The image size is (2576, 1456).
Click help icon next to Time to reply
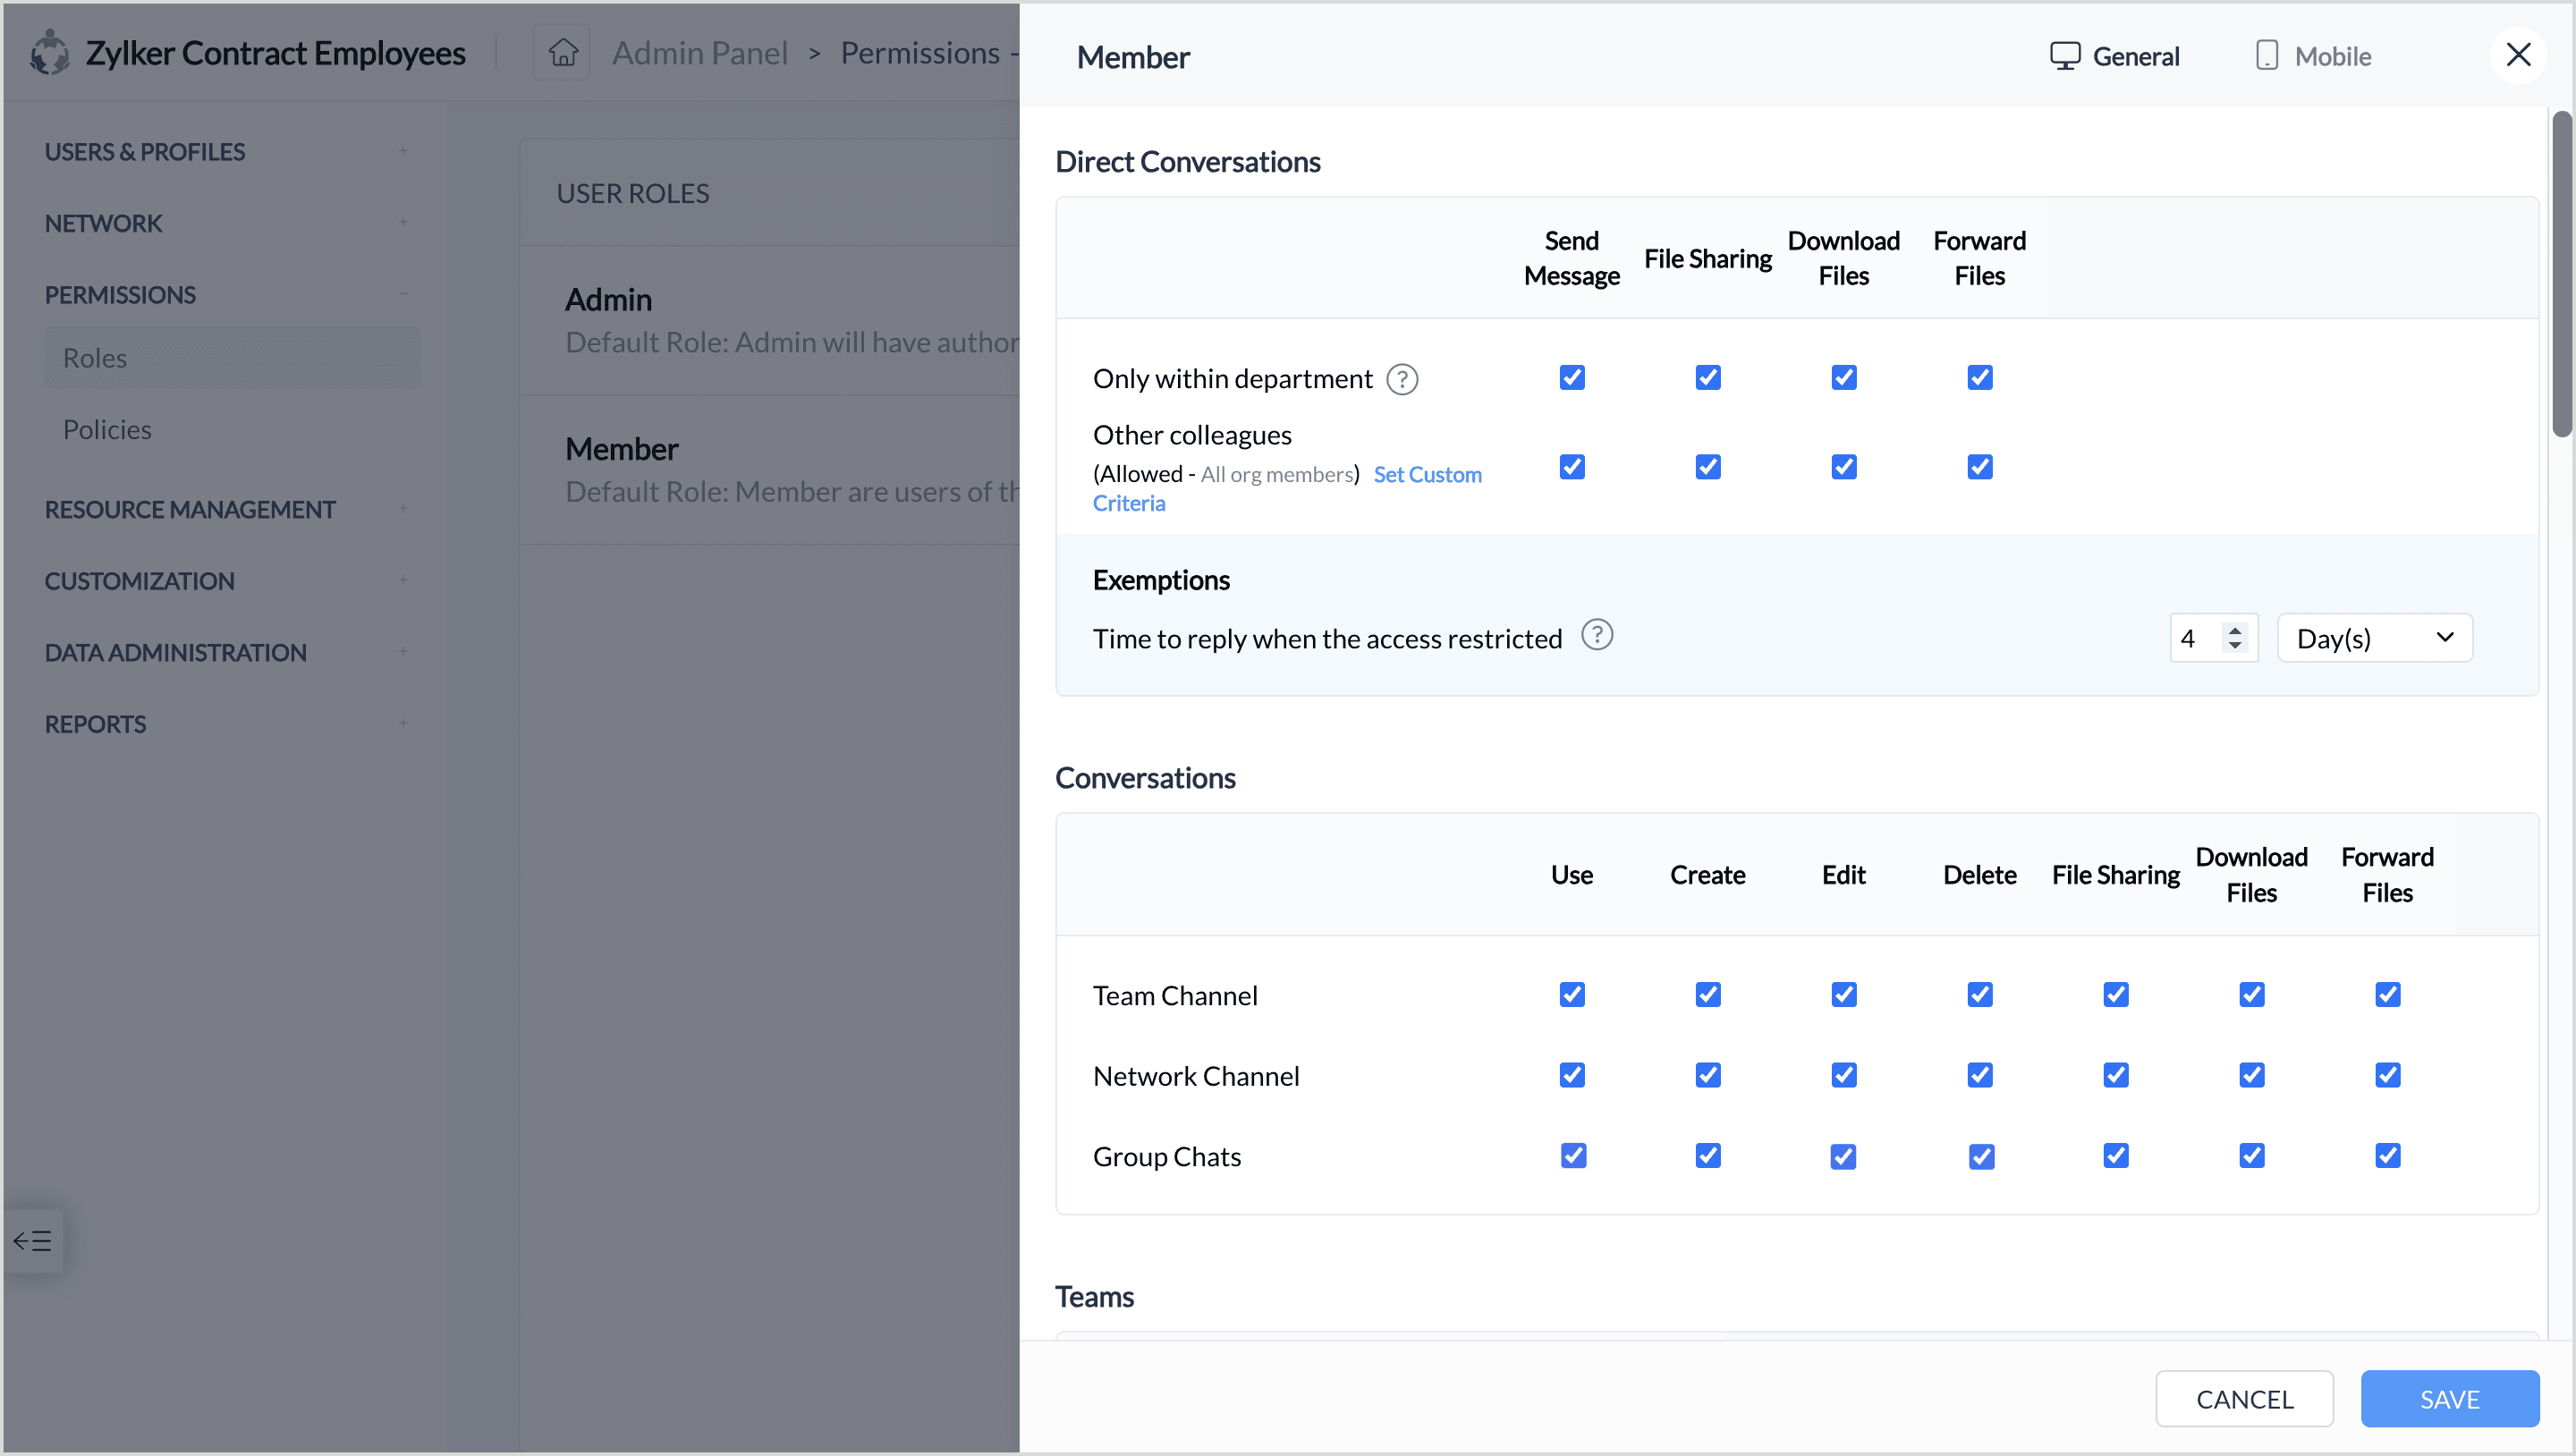click(1597, 635)
